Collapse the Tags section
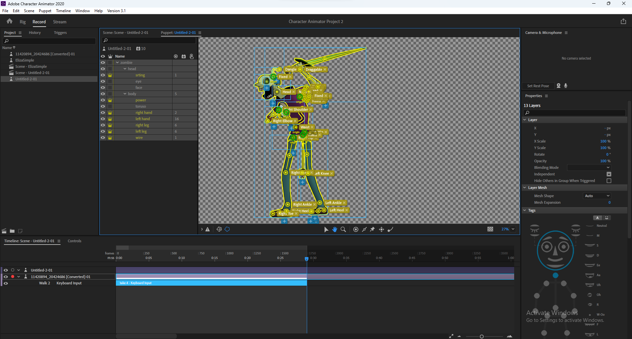Image resolution: width=632 pixels, height=339 pixels. [x=525, y=210]
